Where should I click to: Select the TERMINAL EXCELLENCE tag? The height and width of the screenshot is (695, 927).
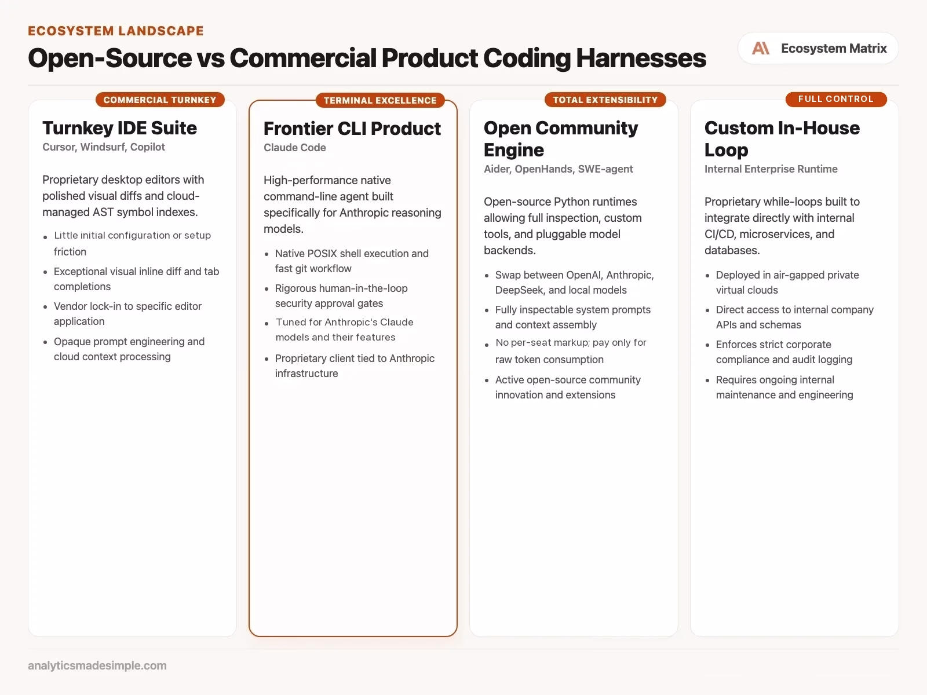pos(380,100)
